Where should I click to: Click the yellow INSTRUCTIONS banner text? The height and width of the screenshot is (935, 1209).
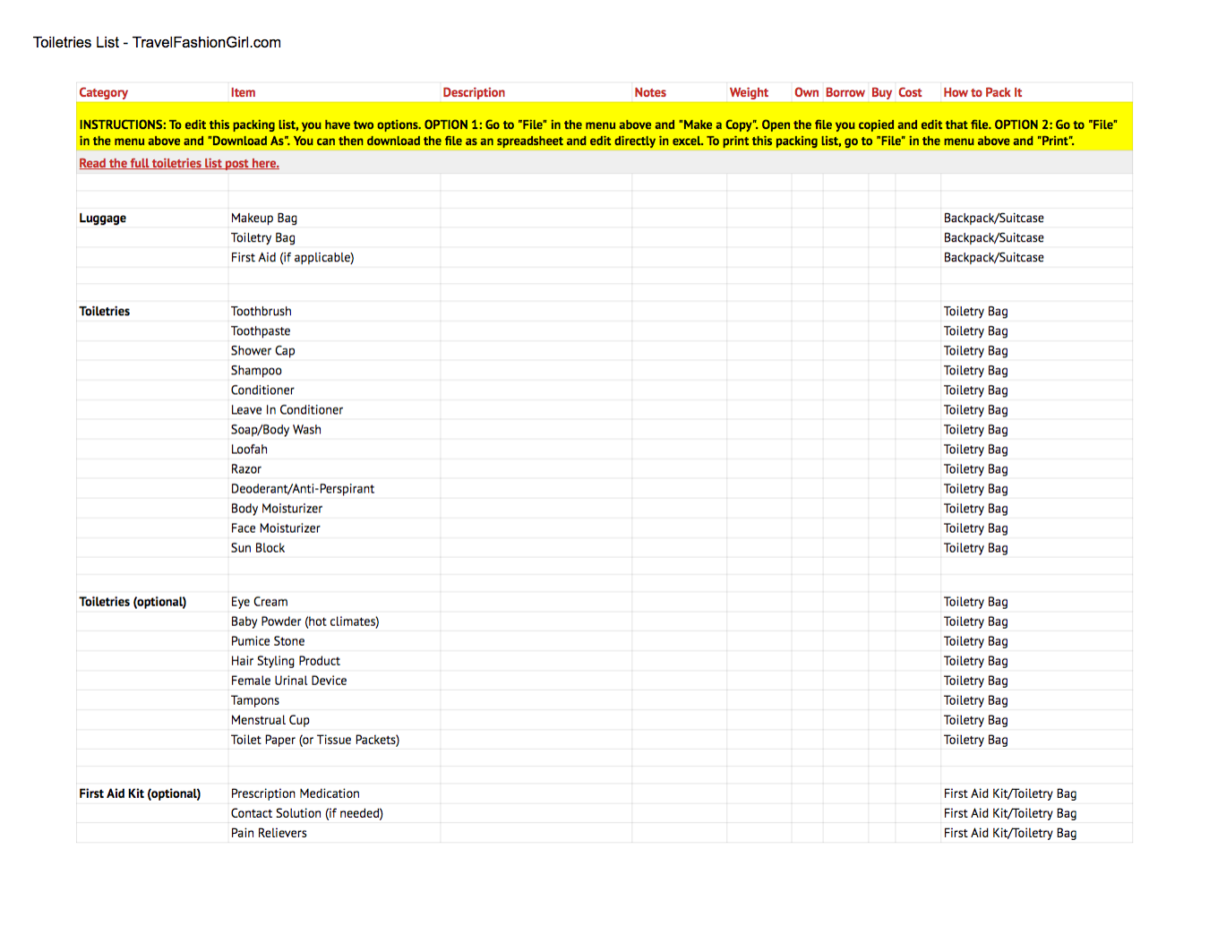[x=598, y=133]
